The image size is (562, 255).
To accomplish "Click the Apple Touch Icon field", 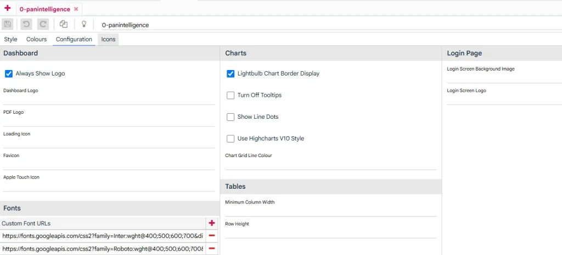I will click(x=109, y=187).
